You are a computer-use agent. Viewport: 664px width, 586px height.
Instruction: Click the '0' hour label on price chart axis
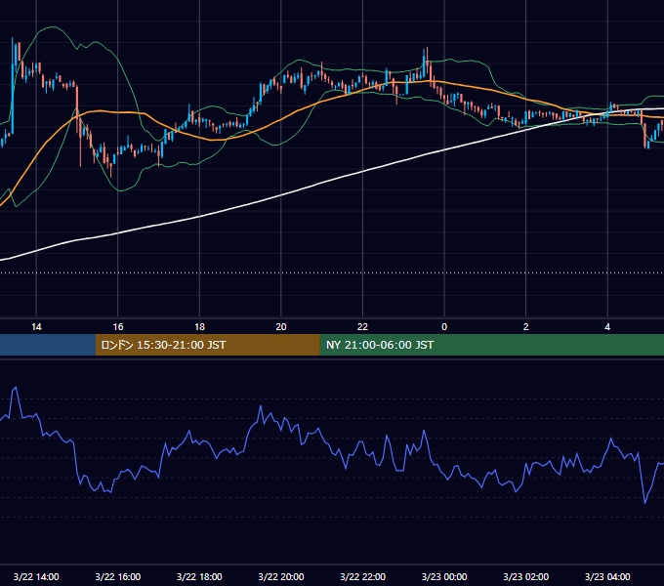pos(444,327)
